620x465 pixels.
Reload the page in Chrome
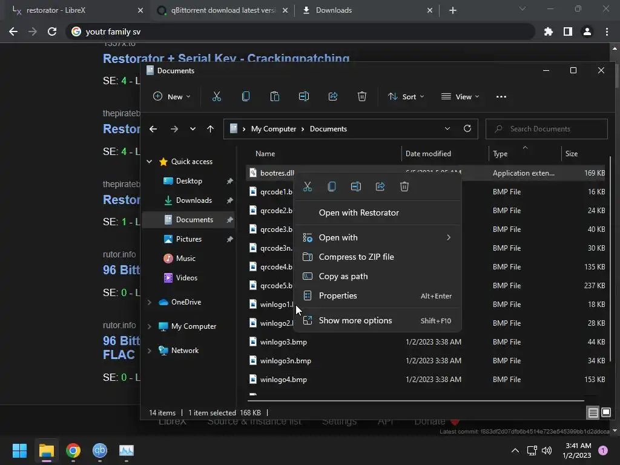point(52,31)
